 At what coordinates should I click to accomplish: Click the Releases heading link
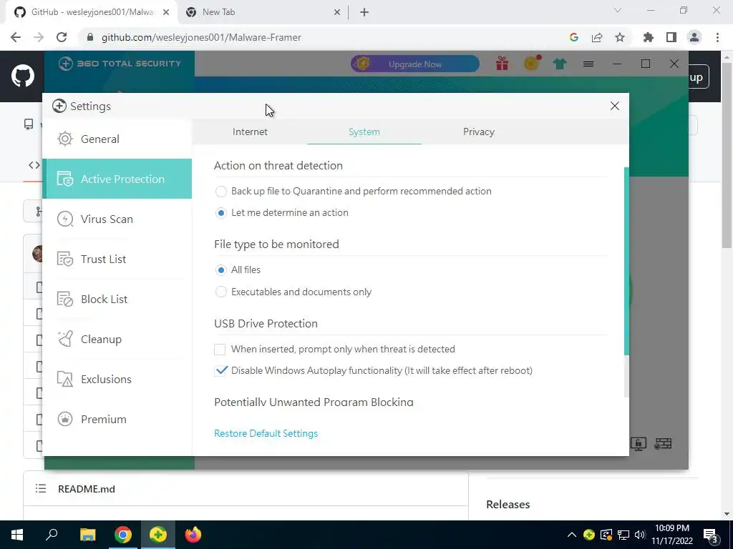[508, 505]
